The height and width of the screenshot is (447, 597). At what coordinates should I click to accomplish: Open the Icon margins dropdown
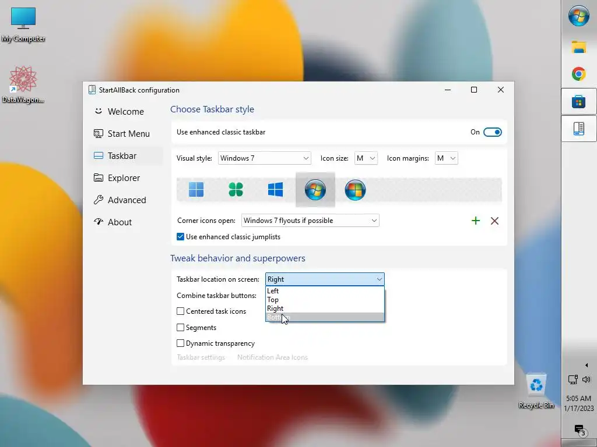pos(446,158)
